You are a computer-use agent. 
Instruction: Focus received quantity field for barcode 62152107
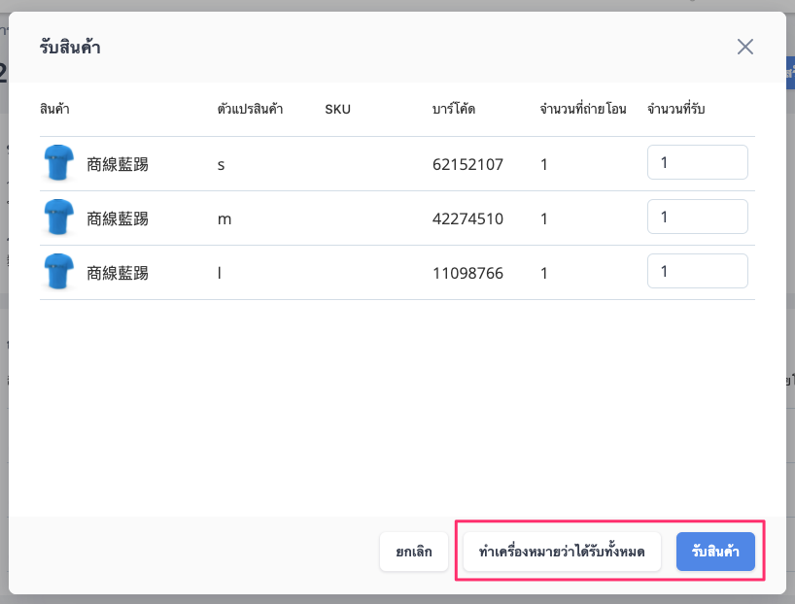pos(697,162)
